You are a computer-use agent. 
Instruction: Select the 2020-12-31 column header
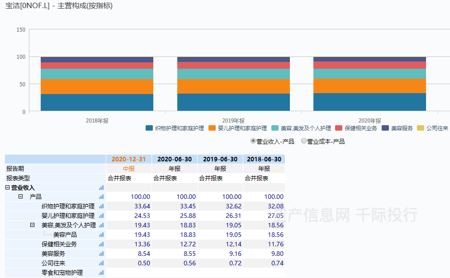coord(128,159)
